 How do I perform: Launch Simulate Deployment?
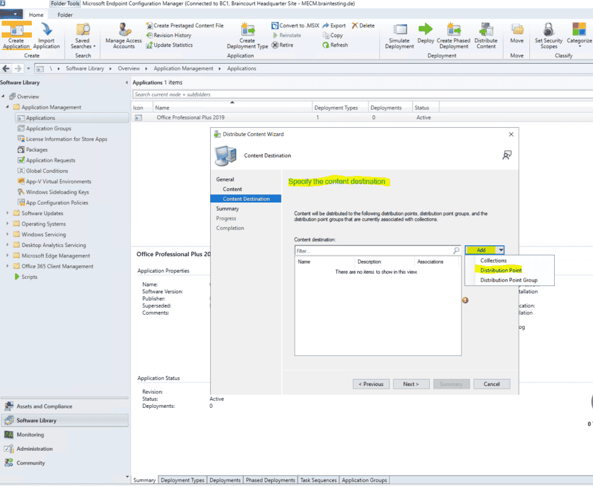[399, 34]
